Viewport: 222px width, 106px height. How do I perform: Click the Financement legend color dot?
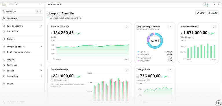138,55
